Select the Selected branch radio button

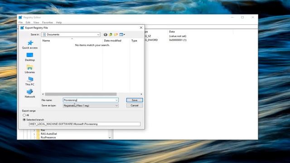click(x=24, y=120)
